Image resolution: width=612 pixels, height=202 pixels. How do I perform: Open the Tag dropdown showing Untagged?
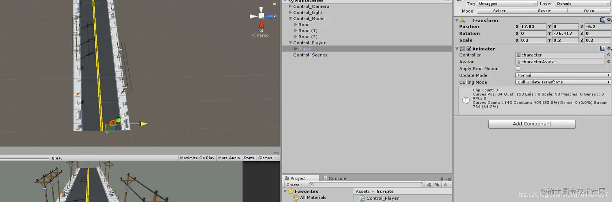(507, 4)
